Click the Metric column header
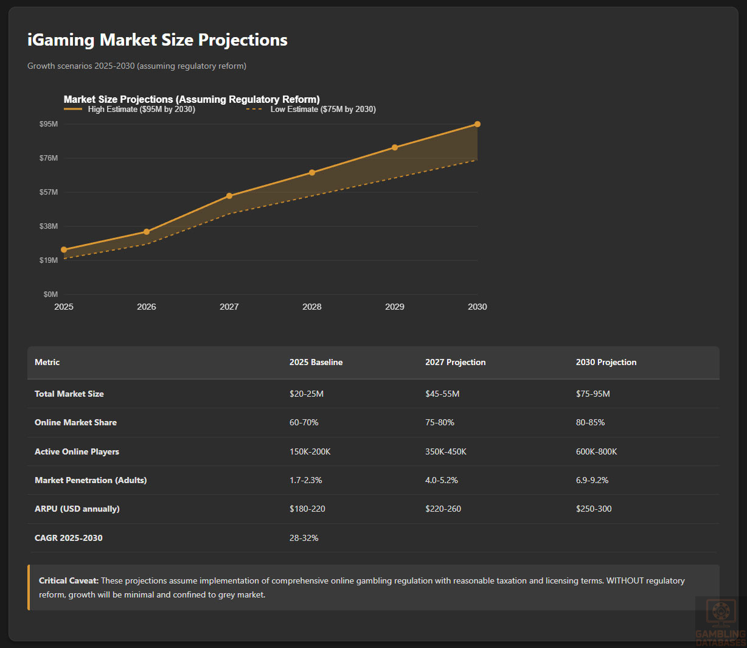This screenshot has width=747, height=648. pyautogui.click(x=47, y=363)
